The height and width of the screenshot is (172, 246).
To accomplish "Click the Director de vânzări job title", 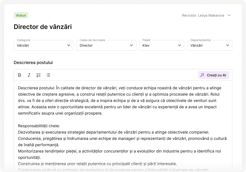I will [x=43, y=27].
